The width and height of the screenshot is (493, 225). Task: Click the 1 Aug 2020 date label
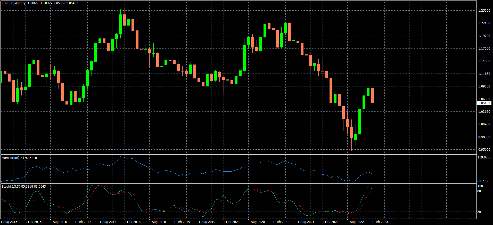coord(257,222)
